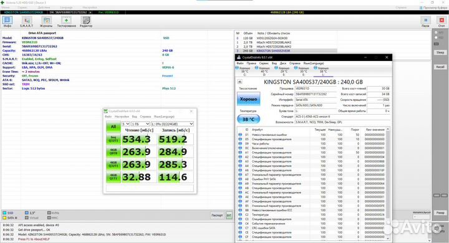
Task: Select first Hitachi HDS723020BLA642 drive row 1
Action: click(286, 42)
